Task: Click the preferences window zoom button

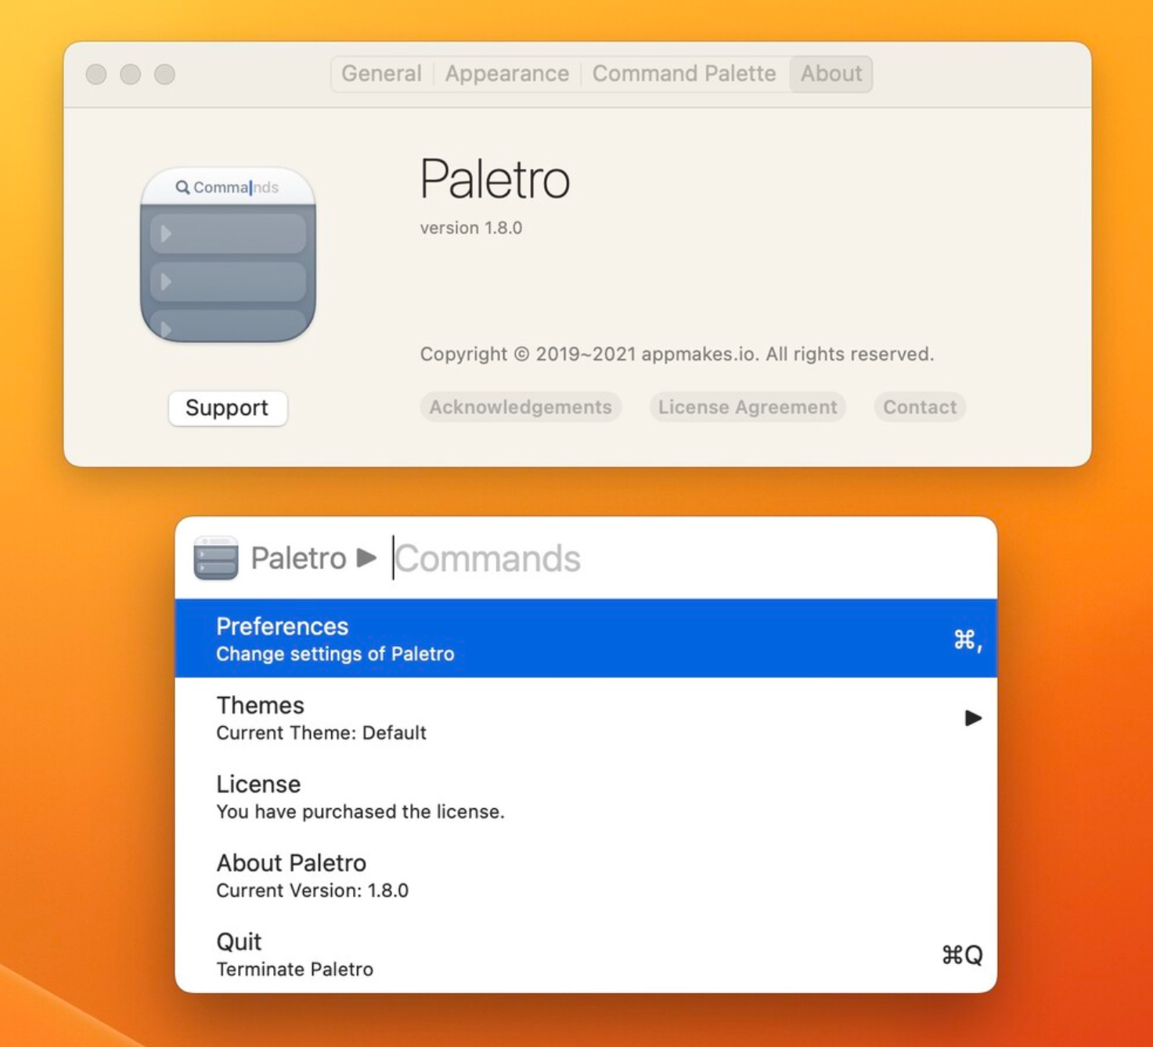Action: 164,74
